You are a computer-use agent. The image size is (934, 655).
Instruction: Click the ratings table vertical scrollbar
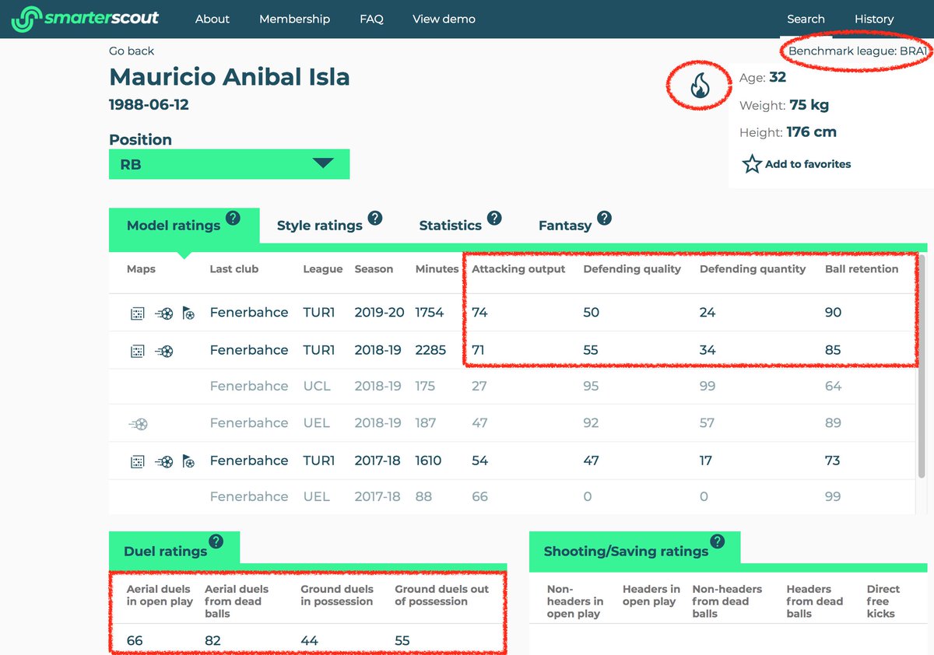pos(922,366)
